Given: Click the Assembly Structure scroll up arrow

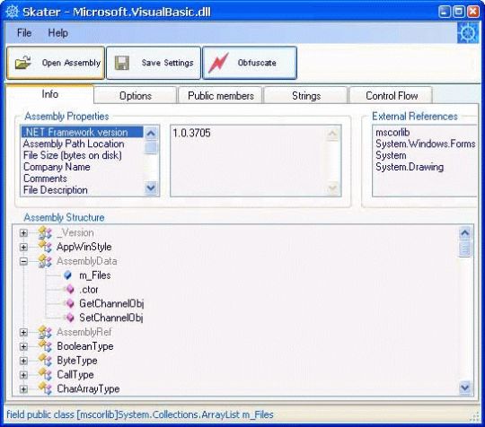Looking at the screenshot, I should click(465, 233).
